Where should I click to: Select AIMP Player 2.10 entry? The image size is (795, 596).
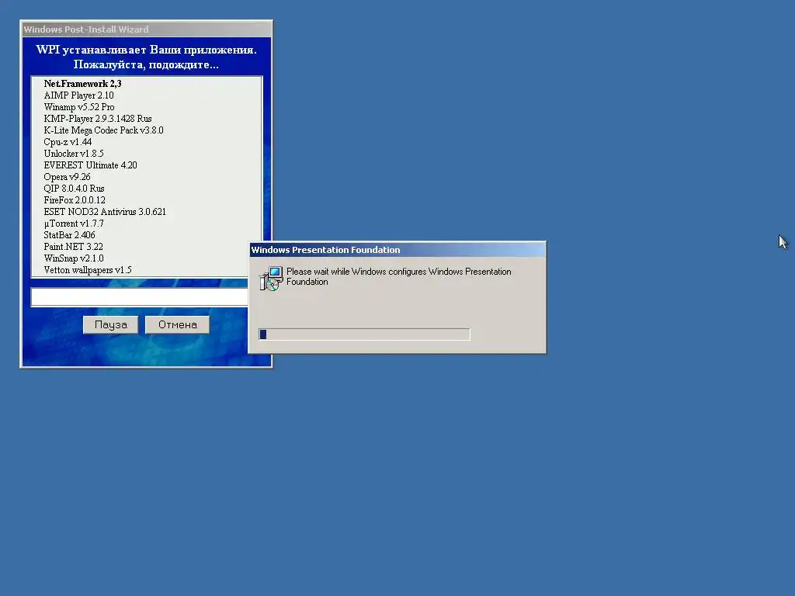point(78,95)
